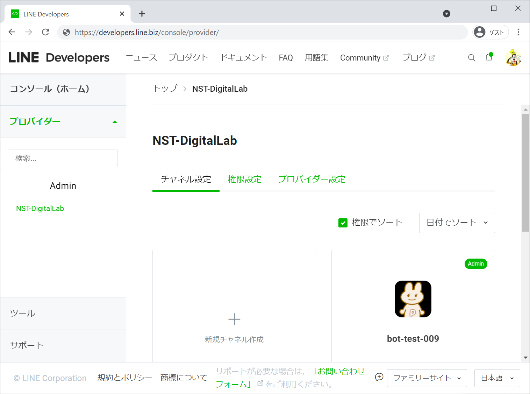
Task: Open the ブログ external link
Action: click(418, 58)
